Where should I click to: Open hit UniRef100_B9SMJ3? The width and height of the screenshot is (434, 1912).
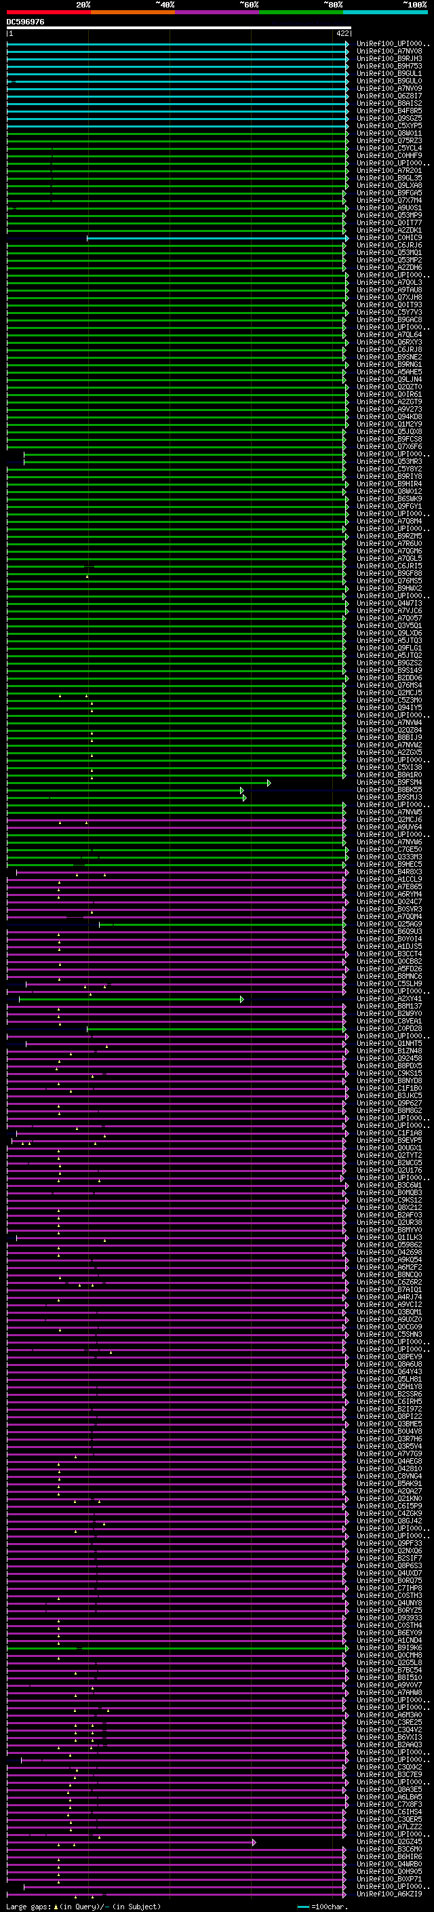coord(389,797)
